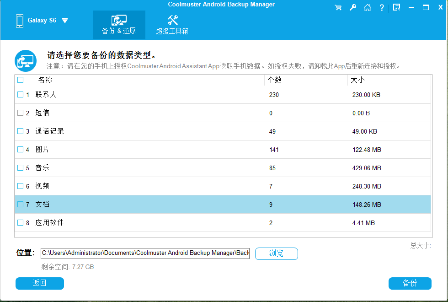Check the 文档 checkbox
This screenshot has height=302, width=448.
(20, 205)
